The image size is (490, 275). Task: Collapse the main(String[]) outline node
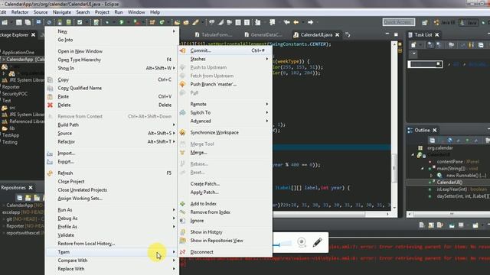422,168
